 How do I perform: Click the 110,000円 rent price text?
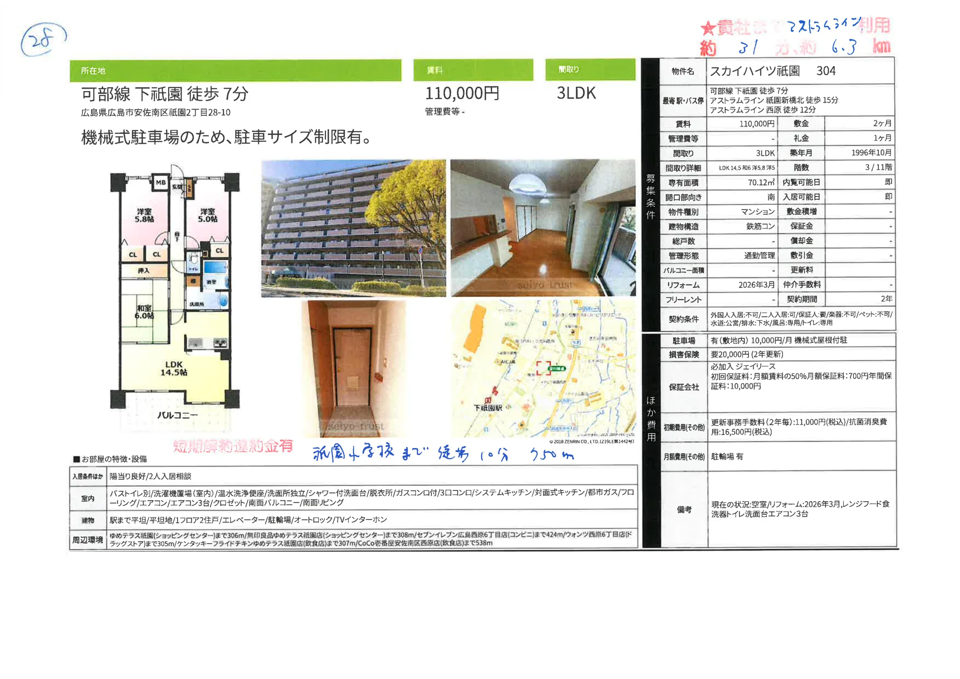[x=462, y=93]
